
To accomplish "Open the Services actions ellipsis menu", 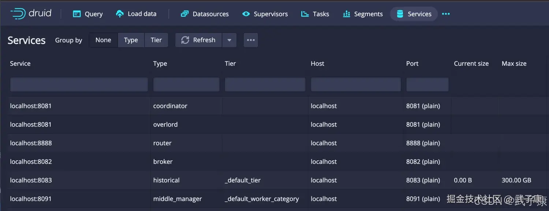I will point(251,40).
